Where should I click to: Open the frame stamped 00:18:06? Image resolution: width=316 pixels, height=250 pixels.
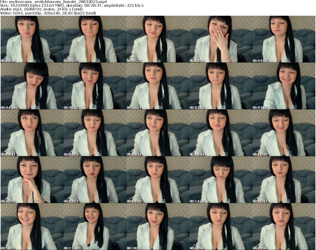(x=158, y=227)
